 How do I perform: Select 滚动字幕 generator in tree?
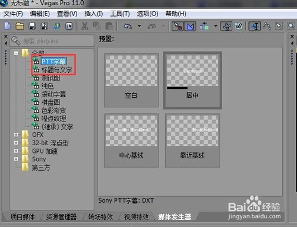pyautogui.click(x=53, y=94)
